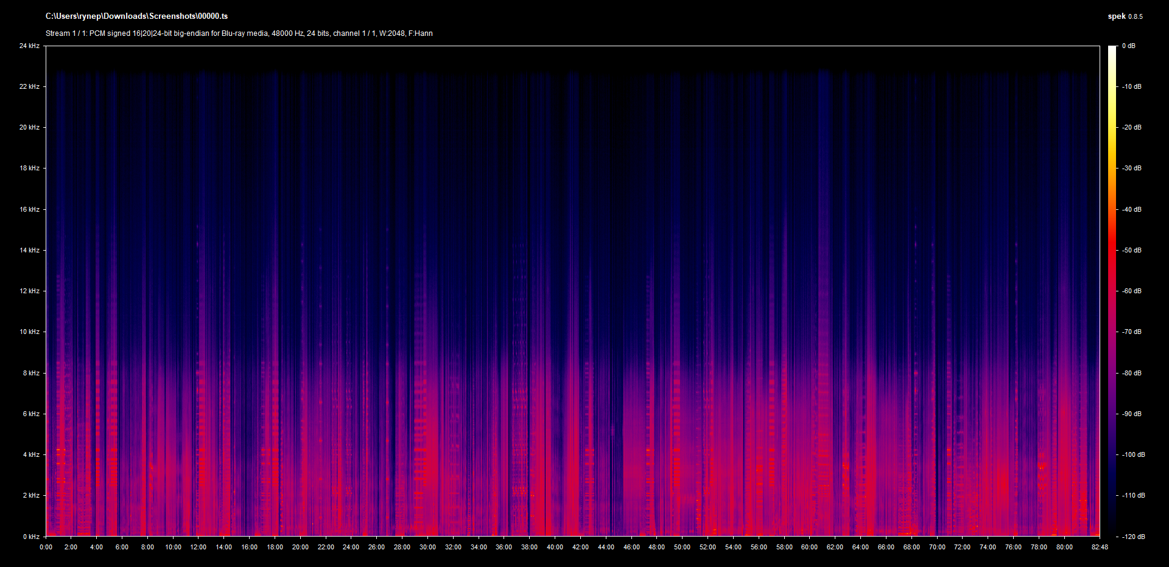Click the white top of the dB color scale
This screenshot has height=567, width=1169.
click(1112, 49)
